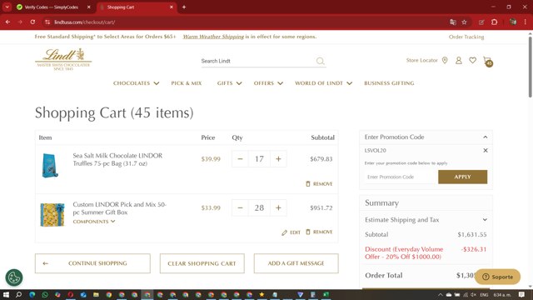The image size is (533, 300).
Task: Click the Summer Gift Box quantity field showing 28
Action: (x=259, y=207)
